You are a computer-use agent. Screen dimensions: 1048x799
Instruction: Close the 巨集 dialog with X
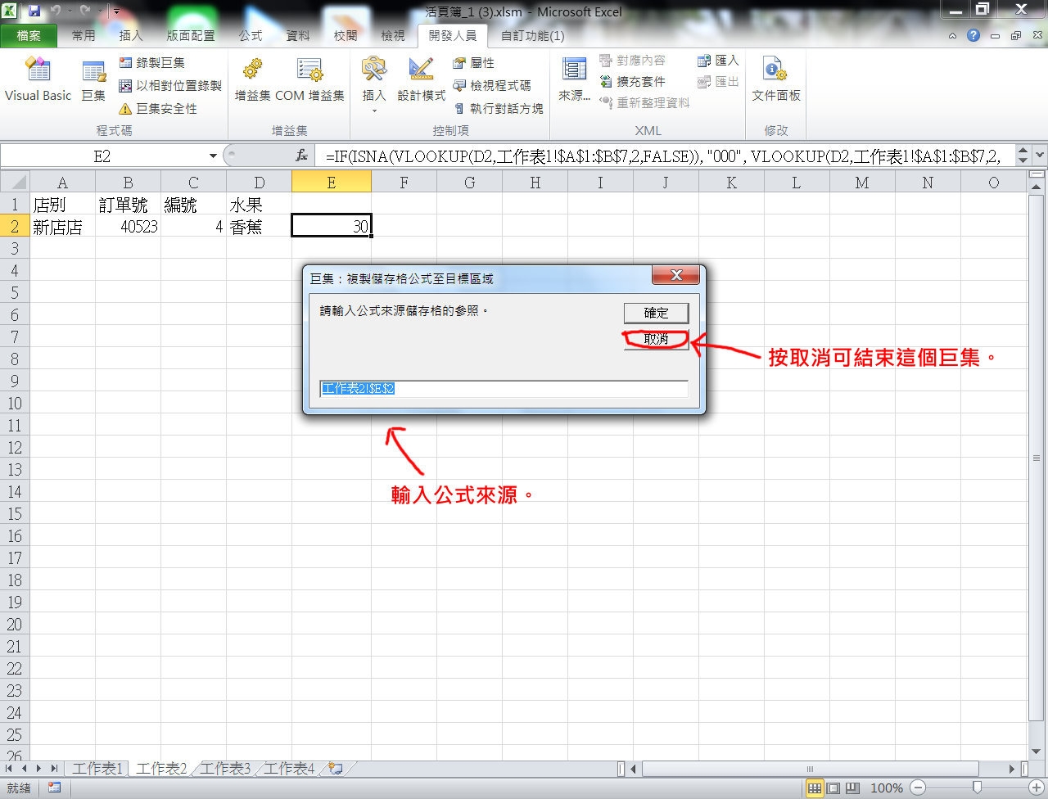pos(676,276)
